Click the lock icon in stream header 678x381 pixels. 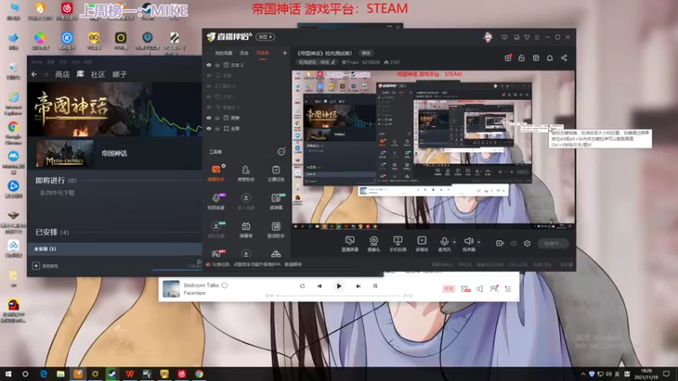pyautogui.click(x=521, y=58)
